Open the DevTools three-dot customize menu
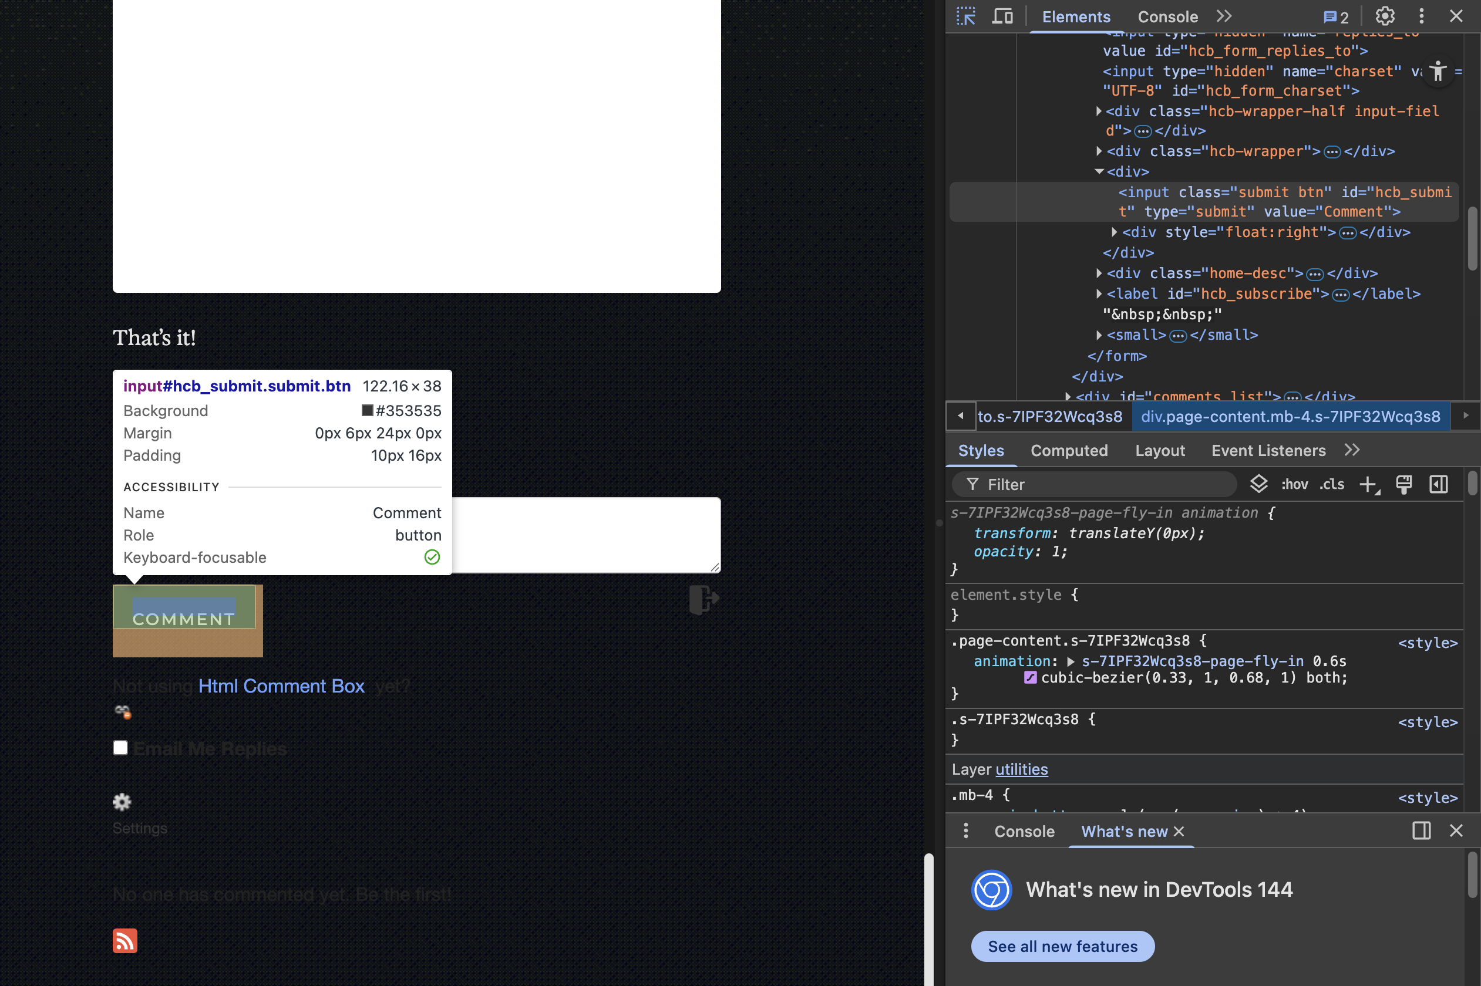This screenshot has height=986, width=1481. pos(1421,16)
